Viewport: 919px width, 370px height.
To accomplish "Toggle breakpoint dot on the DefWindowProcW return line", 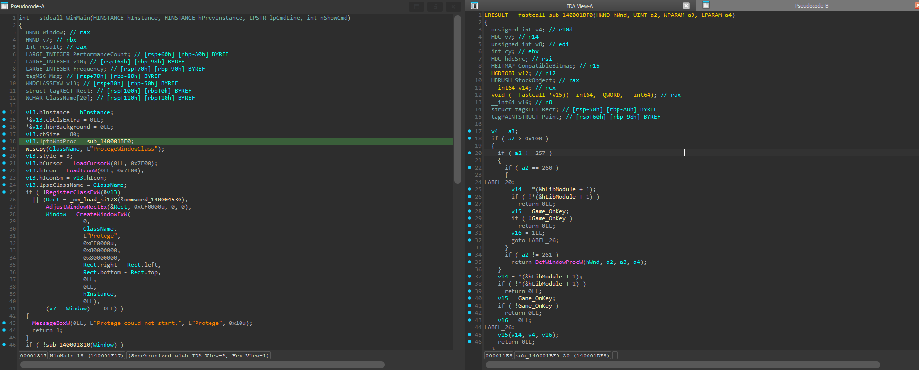I will 469,262.
